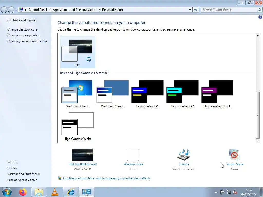Open recent pages dropdown next to Forward
The image size is (263, 197).
[x=16, y=10]
